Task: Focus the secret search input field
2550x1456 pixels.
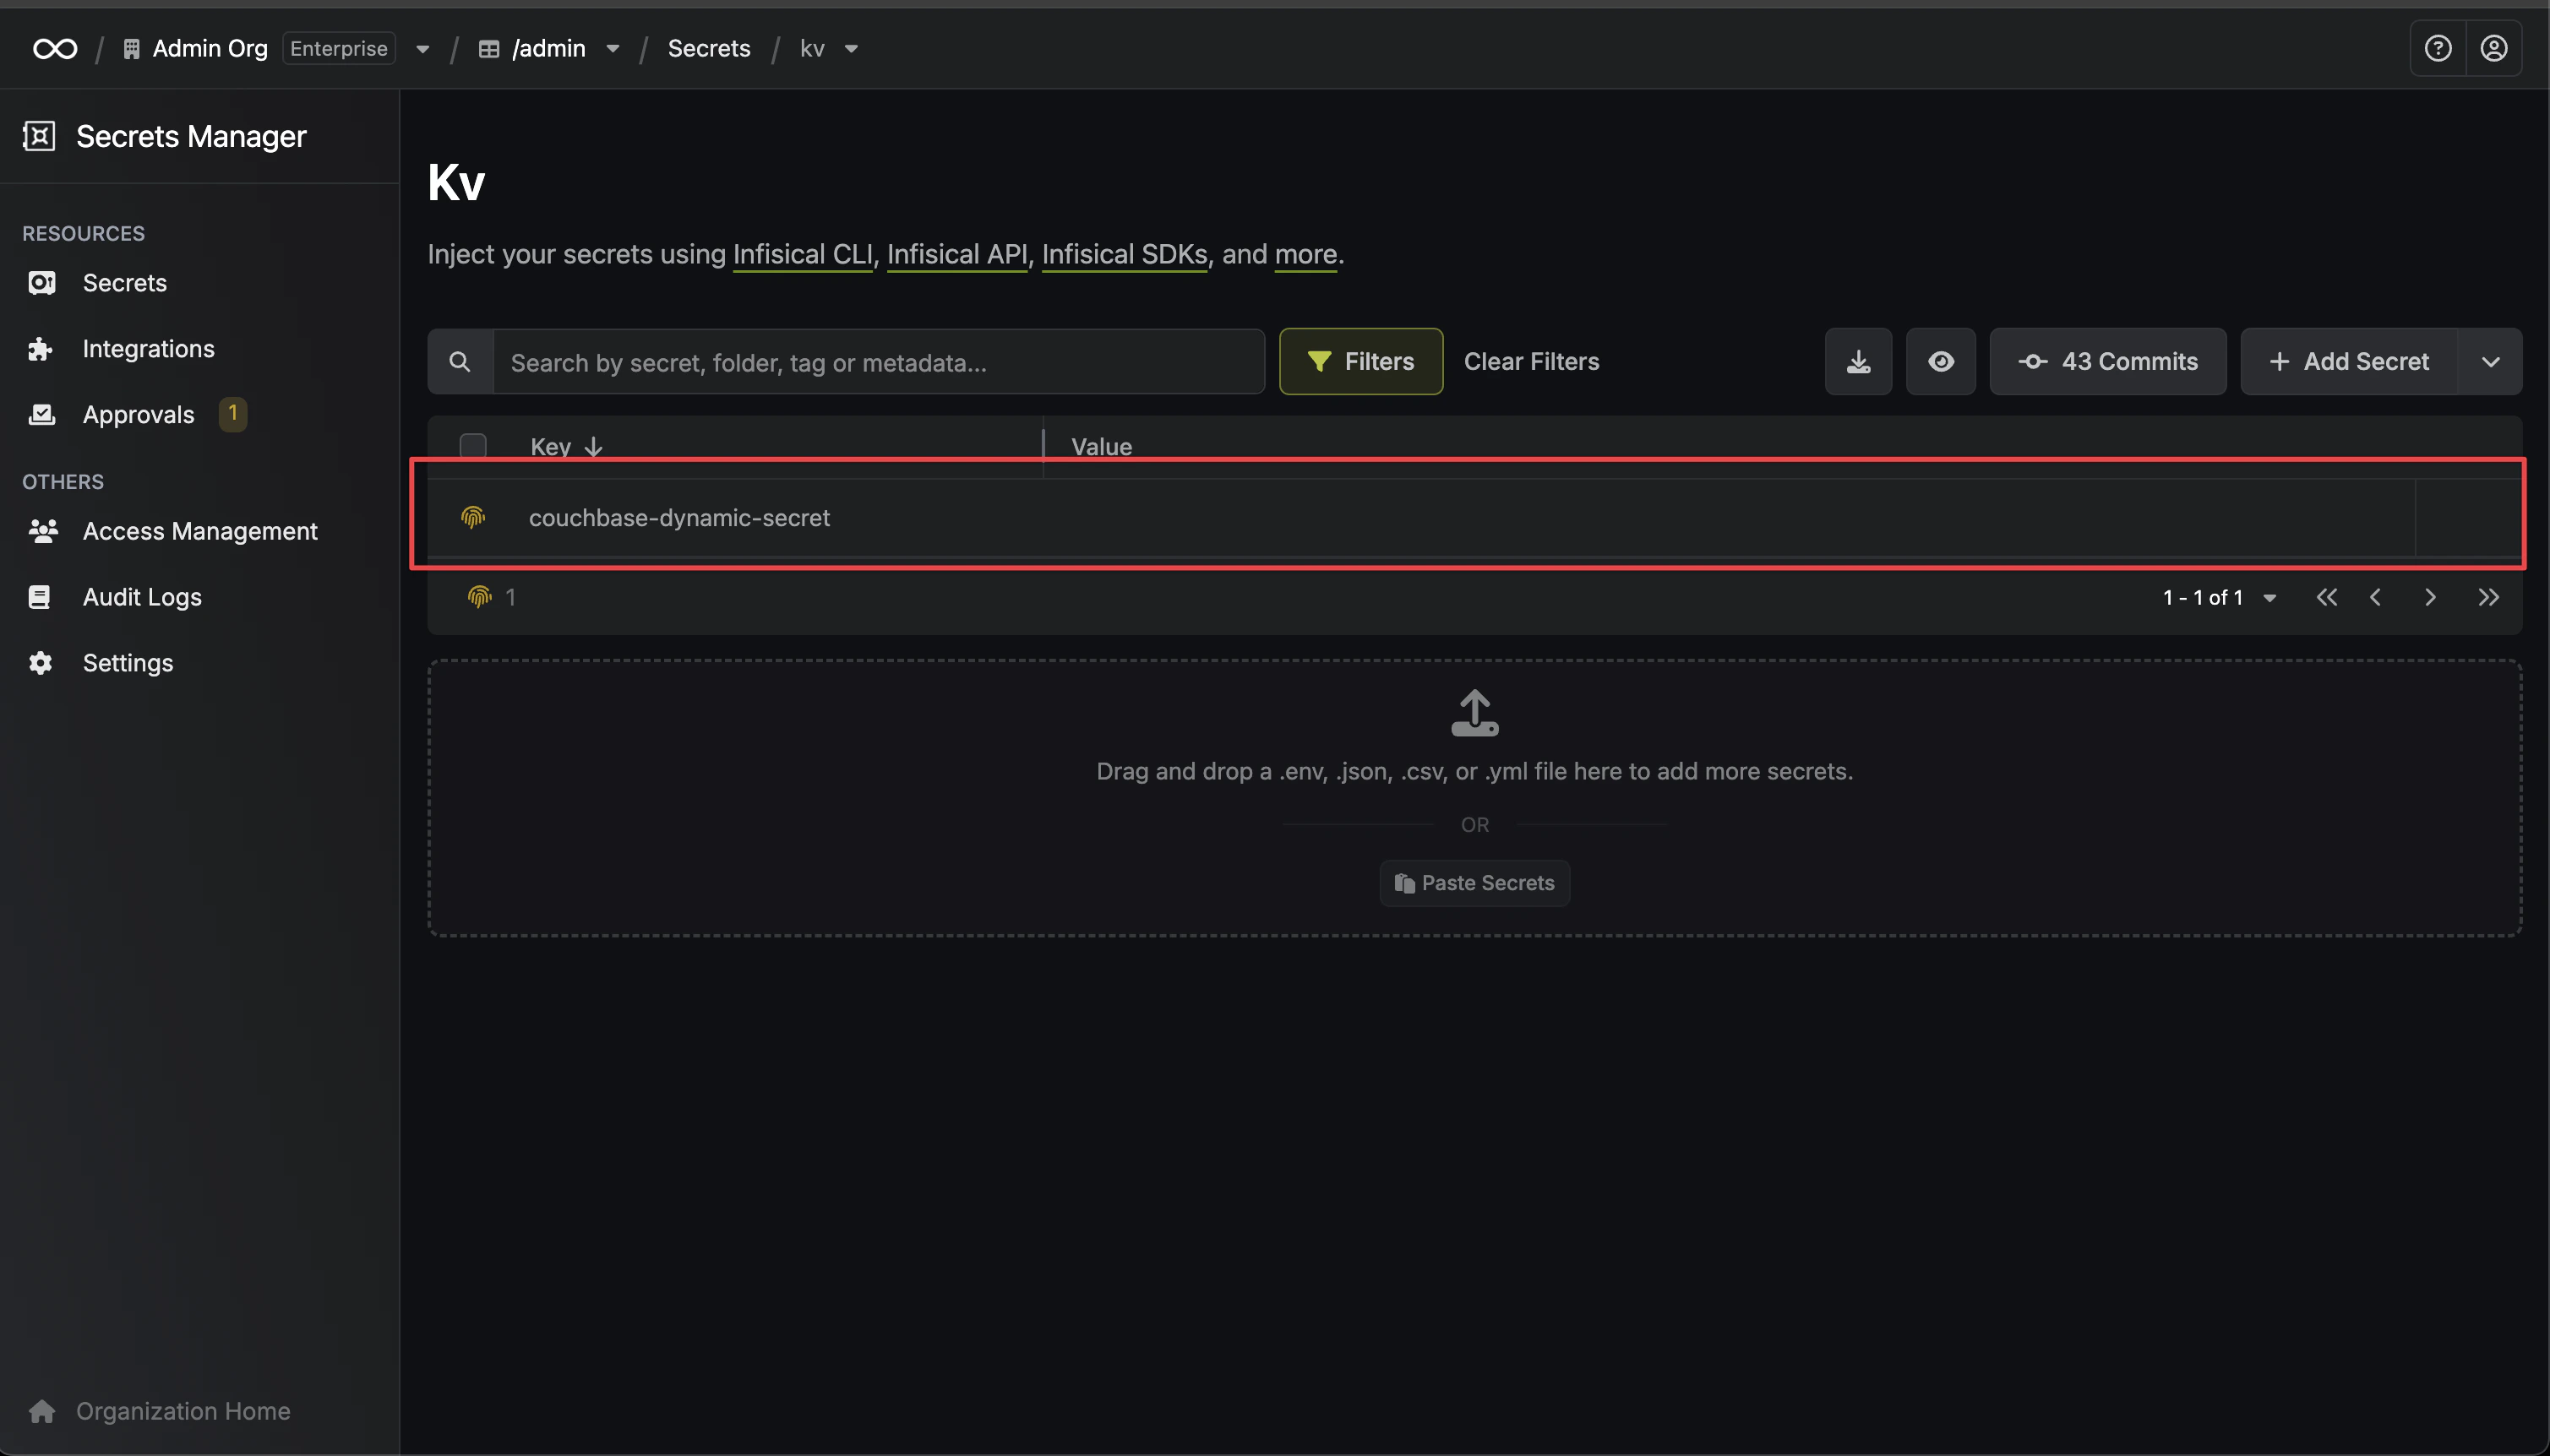Action: pos(879,362)
